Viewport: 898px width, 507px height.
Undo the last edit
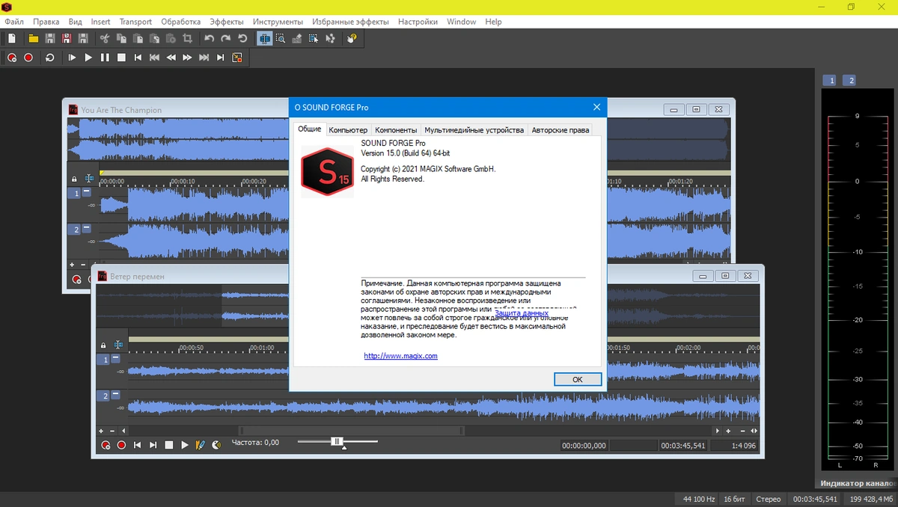(210, 38)
